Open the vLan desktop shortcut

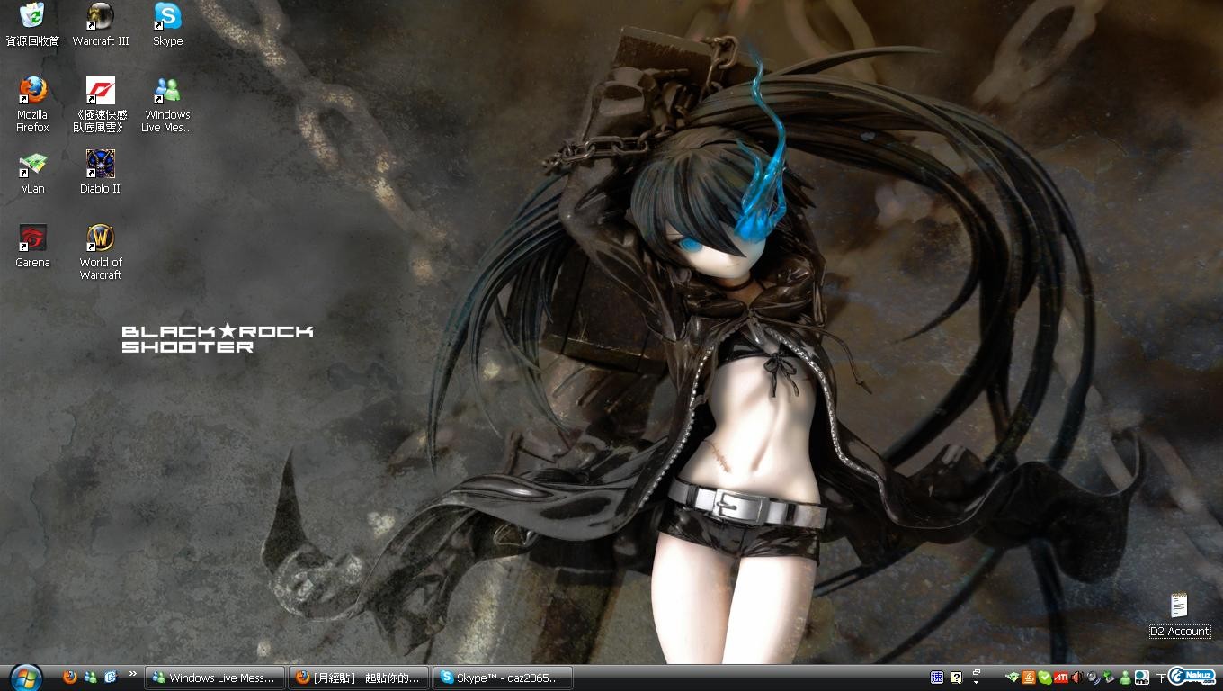(32, 165)
